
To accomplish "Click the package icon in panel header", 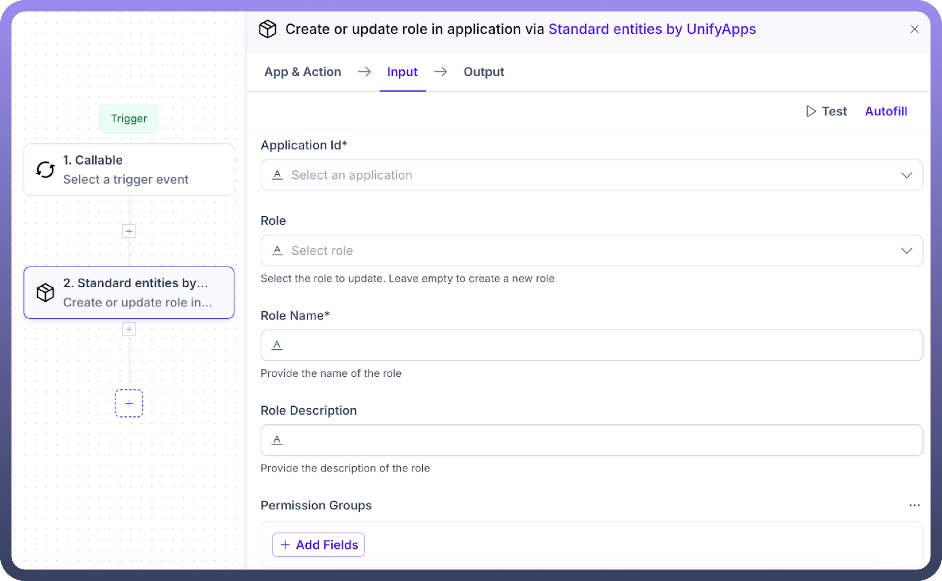I will click(x=267, y=29).
